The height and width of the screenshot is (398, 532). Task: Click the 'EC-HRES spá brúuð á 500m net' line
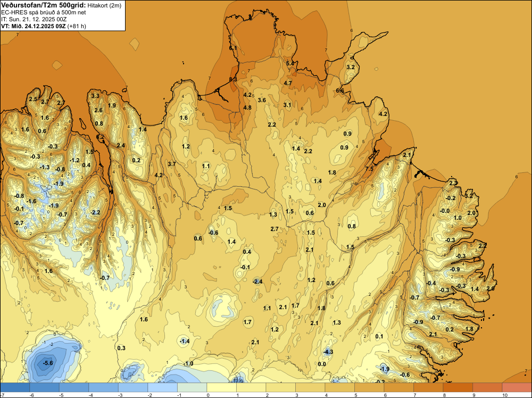43,12
